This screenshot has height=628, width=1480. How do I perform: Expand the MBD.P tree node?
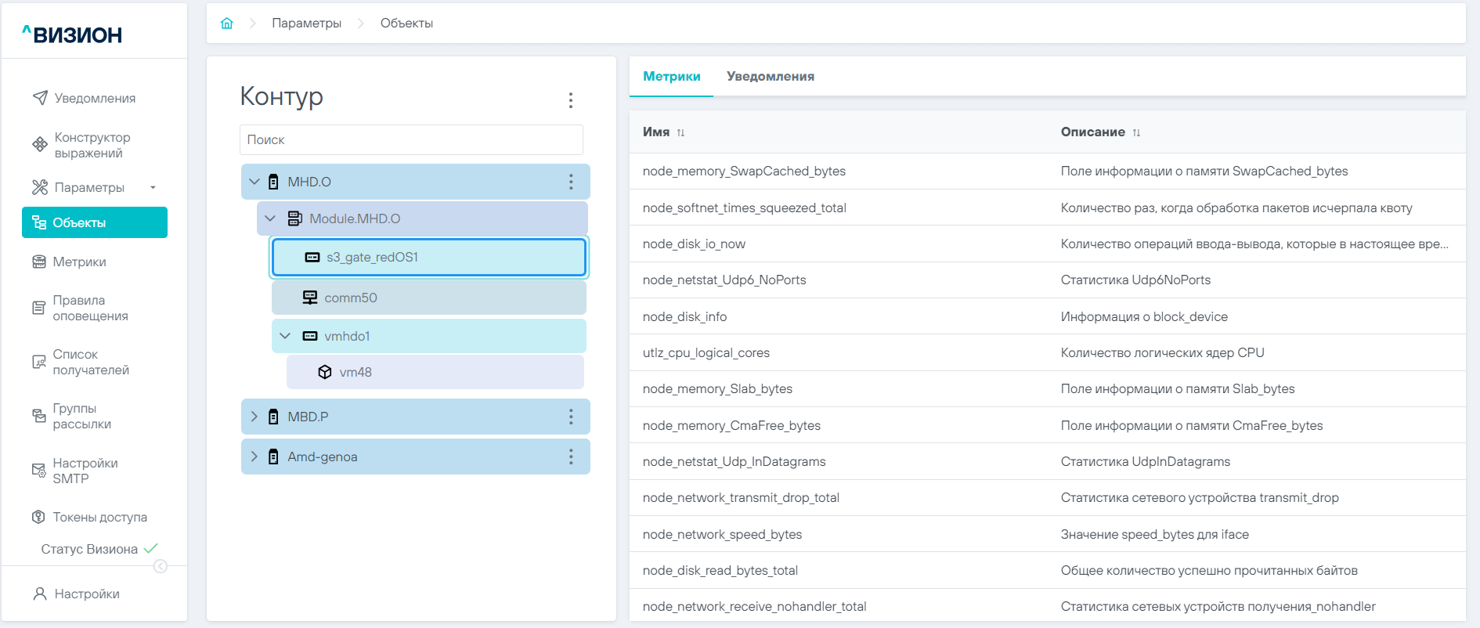click(254, 417)
